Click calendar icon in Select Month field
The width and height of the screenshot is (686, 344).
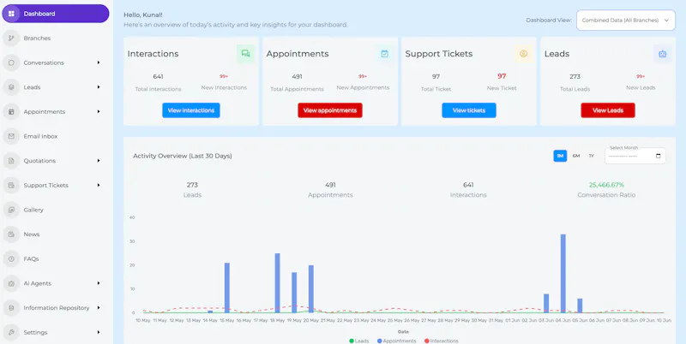(x=659, y=156)
